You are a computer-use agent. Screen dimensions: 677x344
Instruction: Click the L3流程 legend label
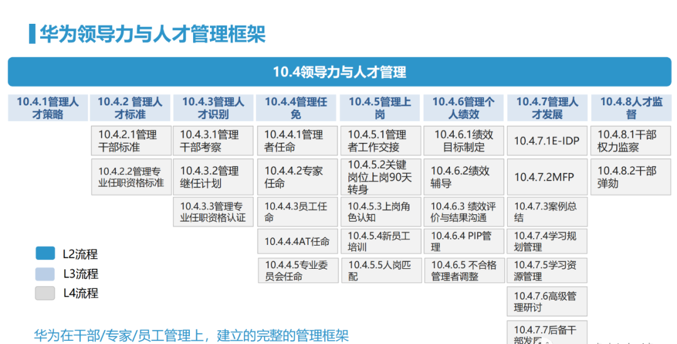[x=81, y=274]
